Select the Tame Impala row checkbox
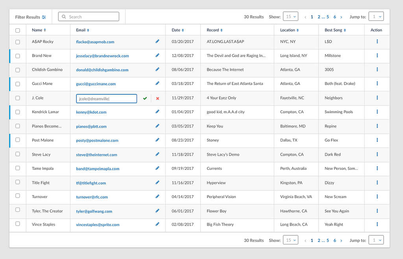 [18, 168]
